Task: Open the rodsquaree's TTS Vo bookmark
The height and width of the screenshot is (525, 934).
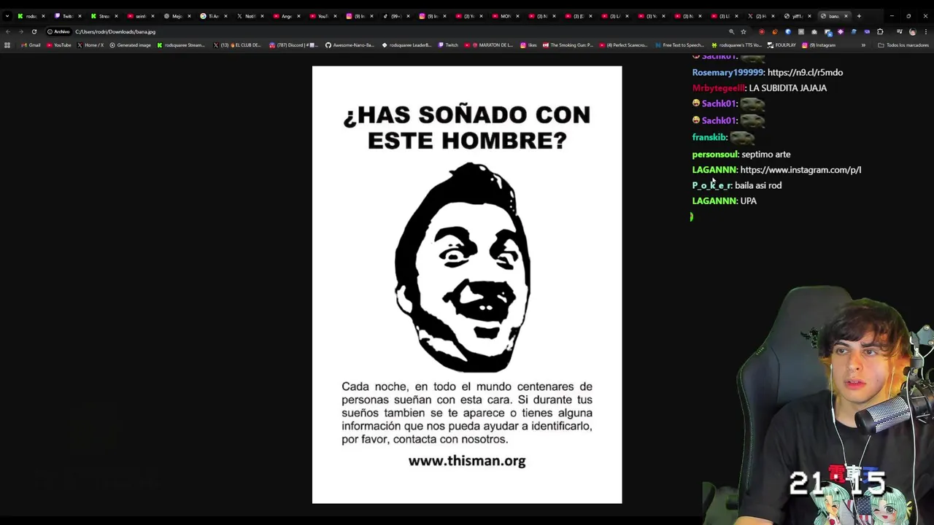Action: [736, 45]
